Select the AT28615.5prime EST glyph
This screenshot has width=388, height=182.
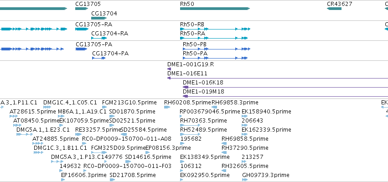click(x=13, y=116)
